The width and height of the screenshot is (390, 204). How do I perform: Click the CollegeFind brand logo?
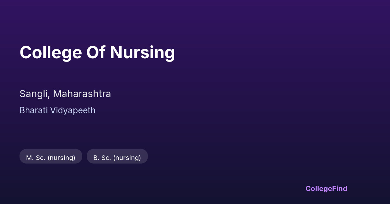pos(326,188)
